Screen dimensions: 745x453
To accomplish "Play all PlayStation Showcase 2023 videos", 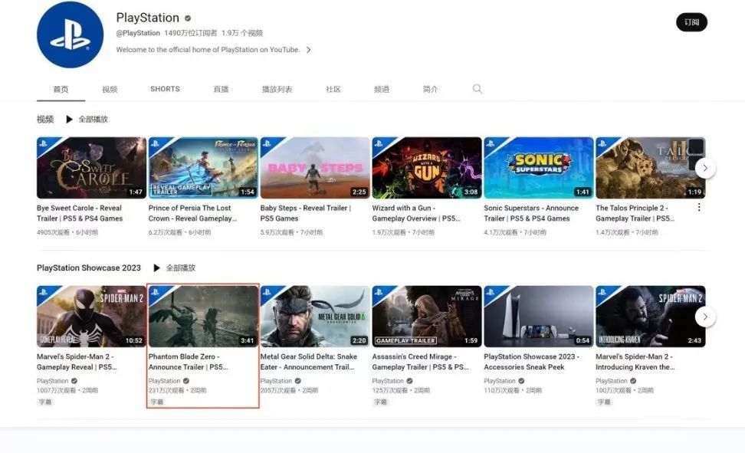I will click(175, 268).
